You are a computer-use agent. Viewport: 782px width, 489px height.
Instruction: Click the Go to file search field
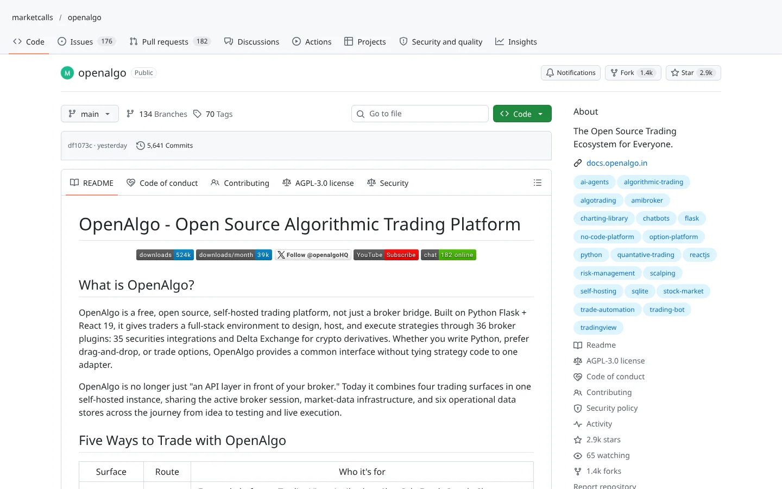(x=420, y=114)
